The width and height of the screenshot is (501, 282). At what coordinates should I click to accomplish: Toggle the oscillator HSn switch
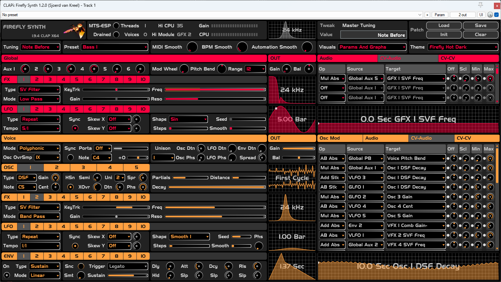coord(71,187)
